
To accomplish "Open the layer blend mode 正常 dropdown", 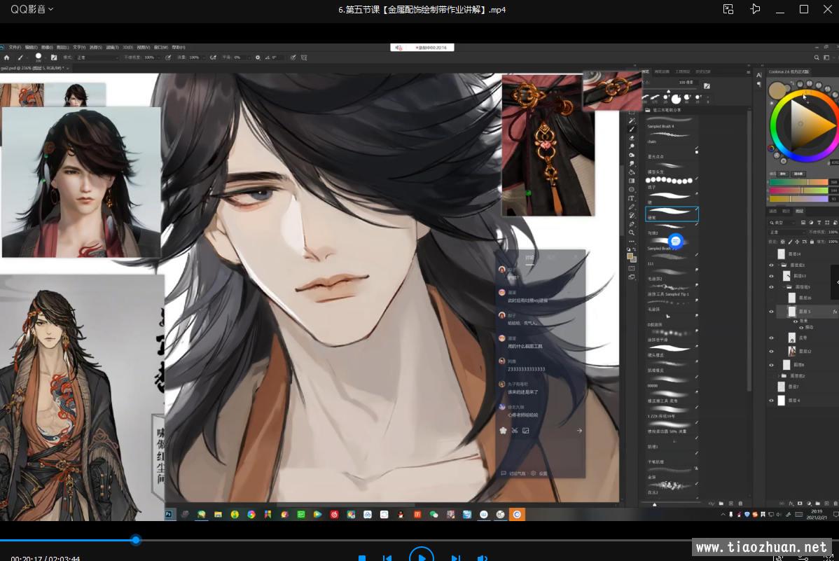I will pos(784,232).
